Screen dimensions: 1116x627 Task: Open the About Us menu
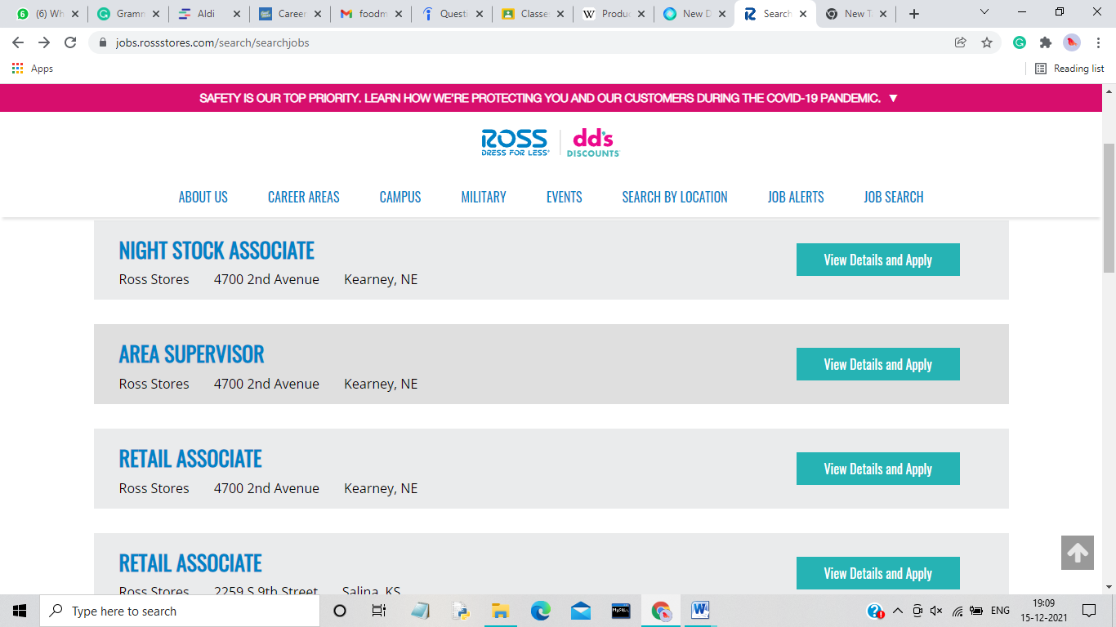203,197
